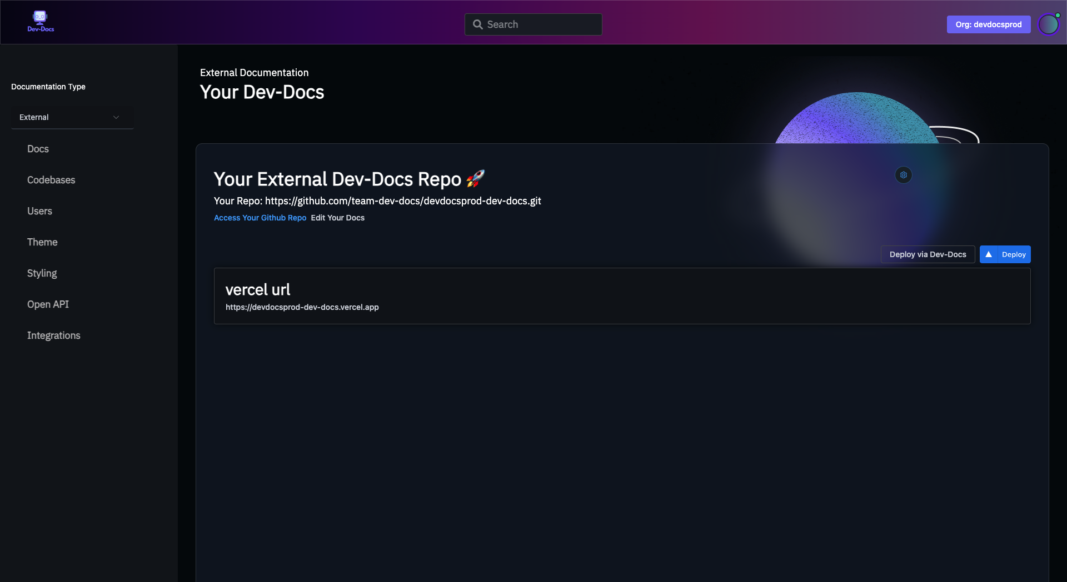Click the Vercel triangle icon on Deploy button
The width and height of the screenshot is (1067, 582).
pyautogui.click(x=988, y=254)
